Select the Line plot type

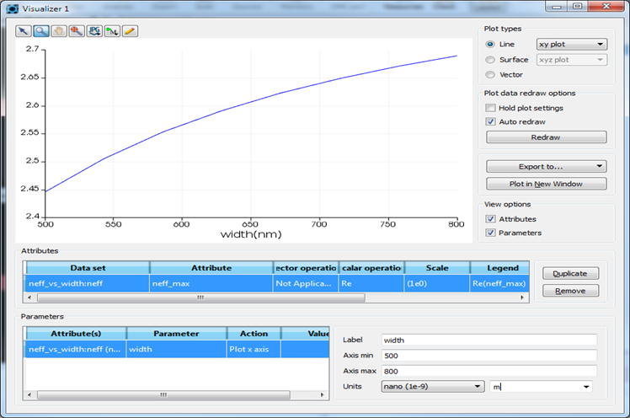click(490, 44)
